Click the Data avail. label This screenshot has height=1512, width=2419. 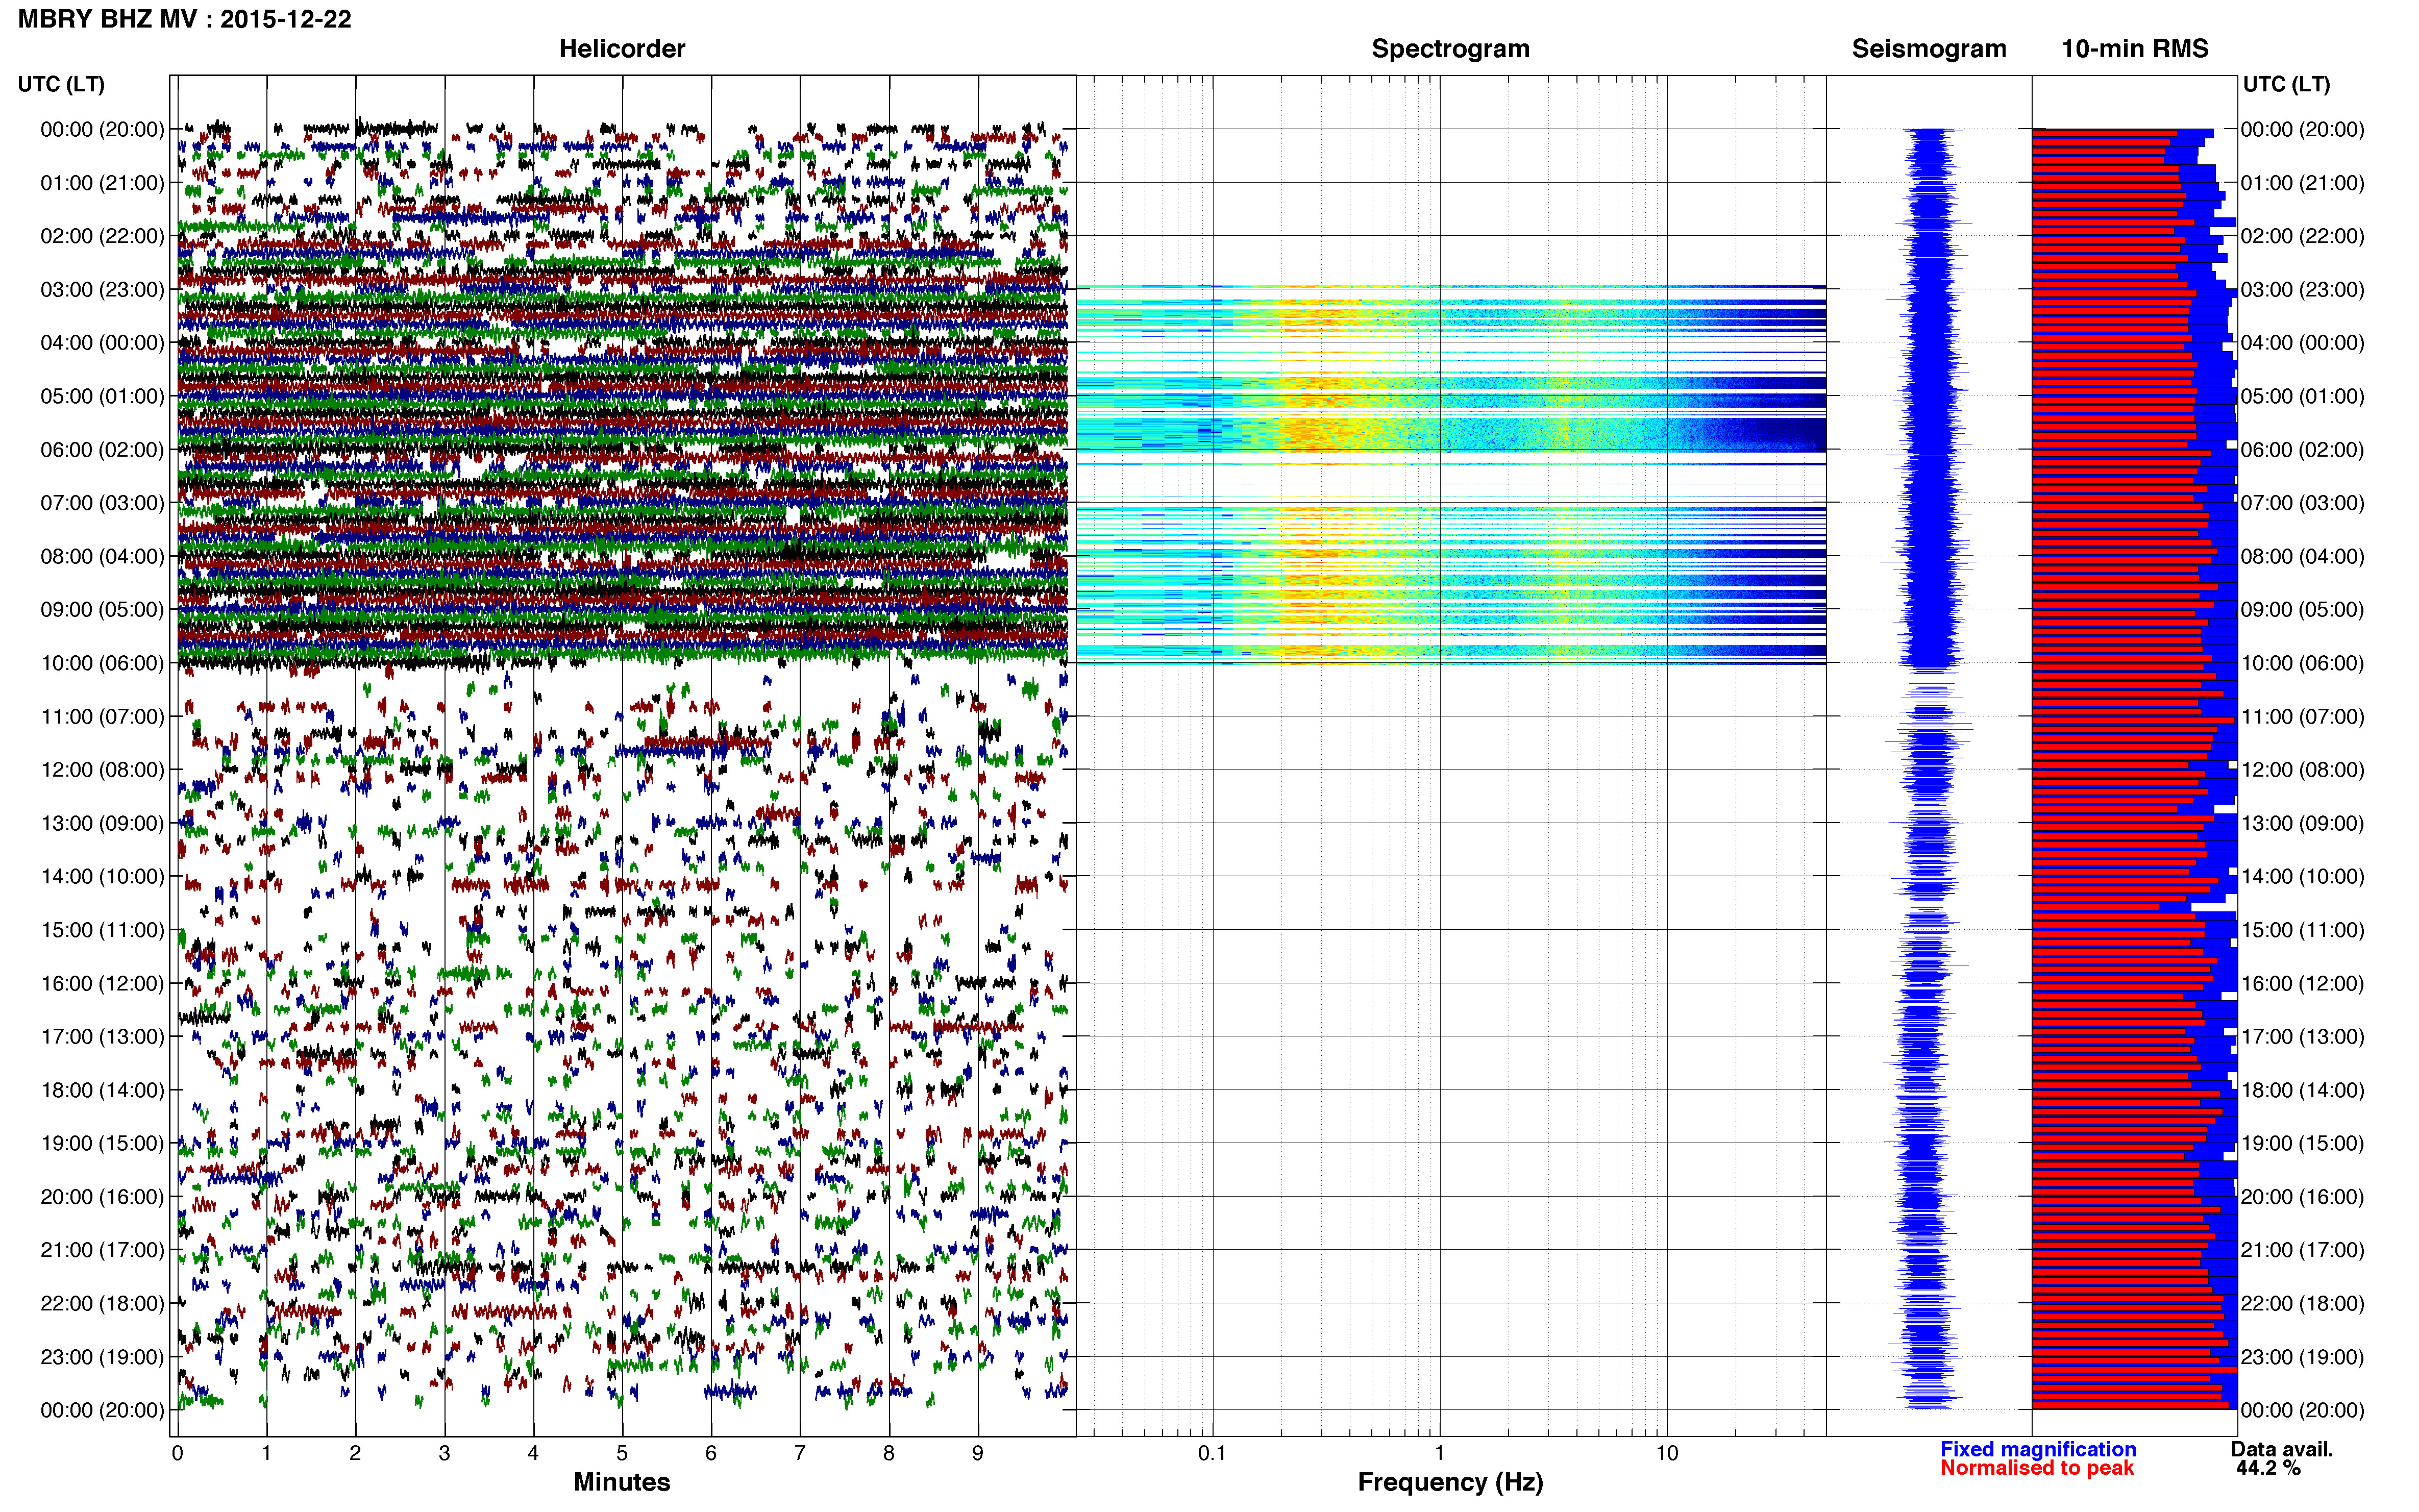[2282, 1449]
